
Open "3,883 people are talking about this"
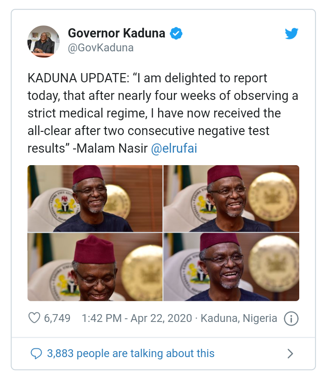click(130, 354)
